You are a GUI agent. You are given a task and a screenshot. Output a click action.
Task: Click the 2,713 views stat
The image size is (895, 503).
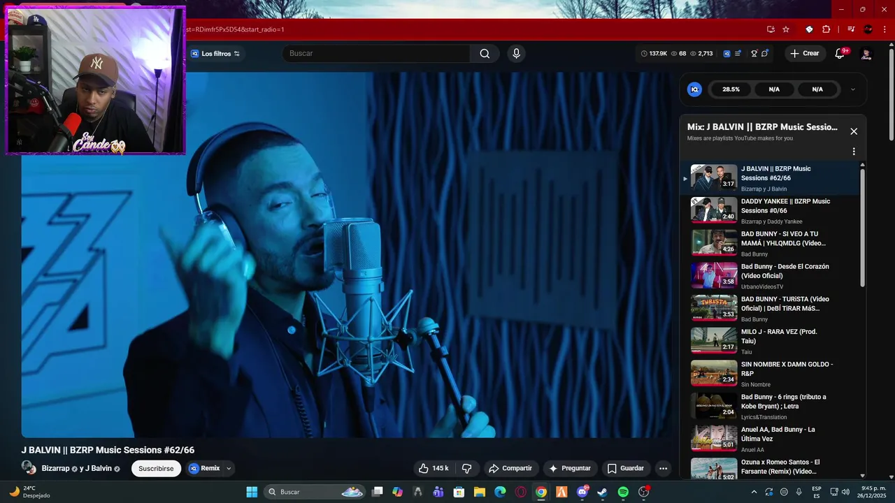pos(701,54)
